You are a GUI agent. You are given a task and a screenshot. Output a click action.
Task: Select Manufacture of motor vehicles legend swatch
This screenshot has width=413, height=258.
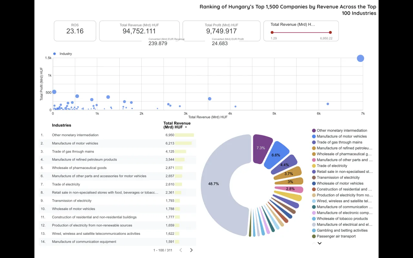coord(314,136)
